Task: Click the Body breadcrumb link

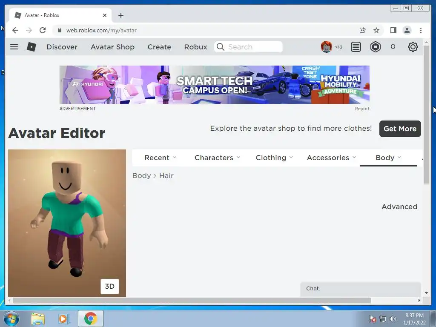Action: click(141, 176)
